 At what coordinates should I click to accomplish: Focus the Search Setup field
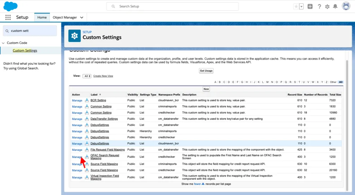(173, 6)
